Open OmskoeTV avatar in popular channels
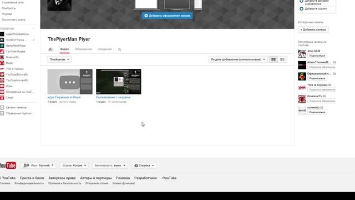Viewport: 355px width, 200px height. pyautogui.click(x=302, y=99)
